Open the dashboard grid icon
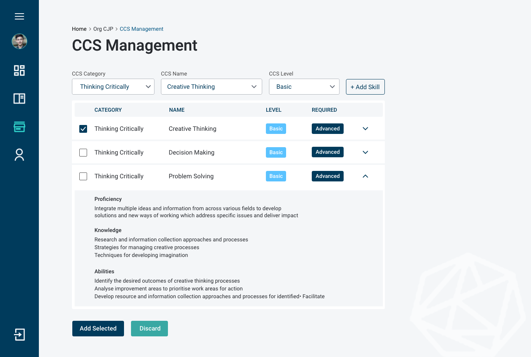This screenshot has height=357, width=531. [x=19, y=70]
